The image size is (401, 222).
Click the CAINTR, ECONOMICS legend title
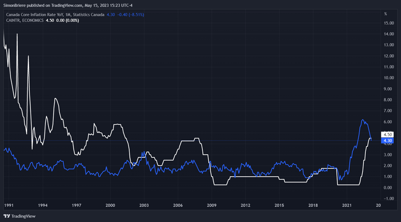tap(25, 20)
